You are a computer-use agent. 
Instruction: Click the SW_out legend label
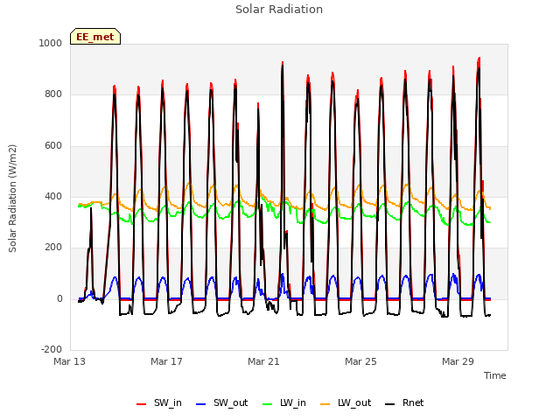(x=230, y=403)
